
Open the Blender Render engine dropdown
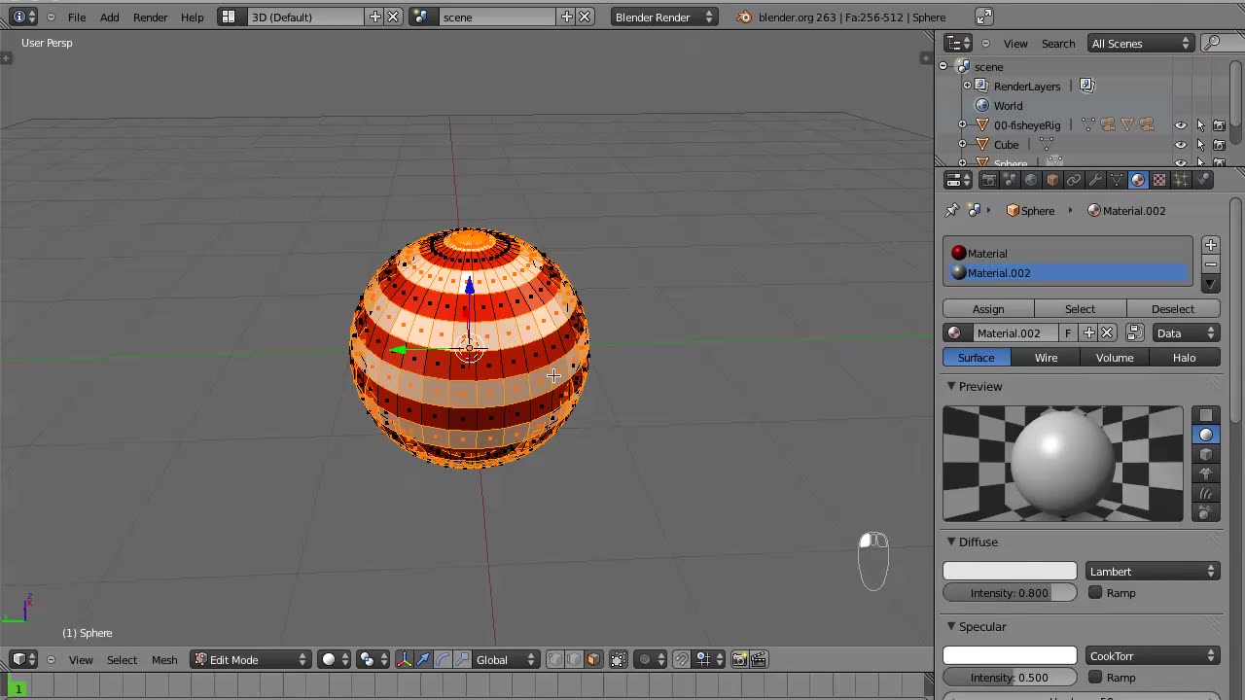tap(665, 17)
